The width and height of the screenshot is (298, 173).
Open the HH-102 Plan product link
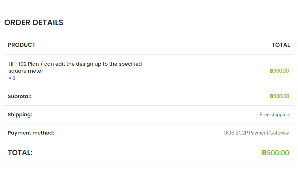[75, 64]
